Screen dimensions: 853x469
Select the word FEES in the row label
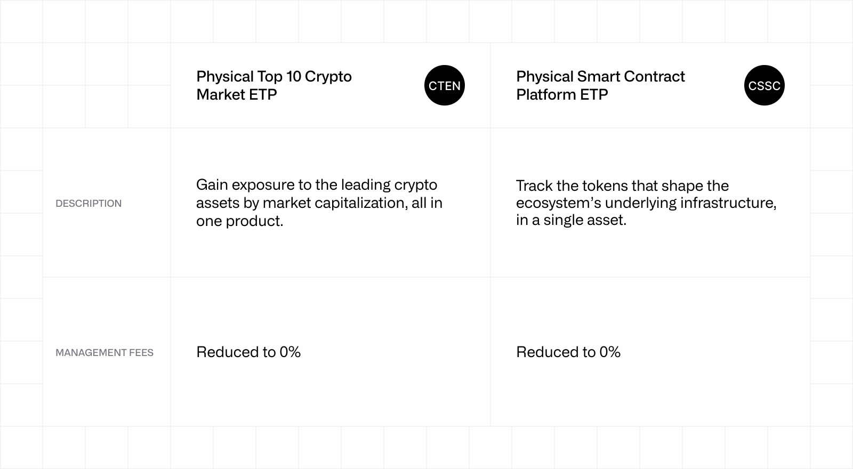point(141,353)
